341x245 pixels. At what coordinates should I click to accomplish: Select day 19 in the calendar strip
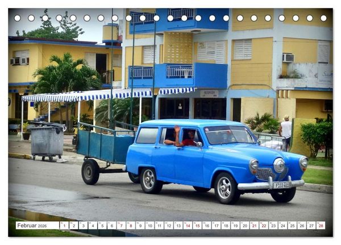pos(235,226)
